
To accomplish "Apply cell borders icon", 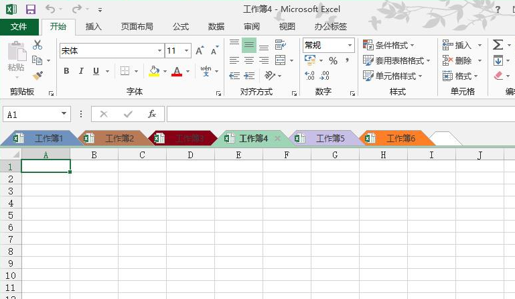I will [x=125, y=70].
